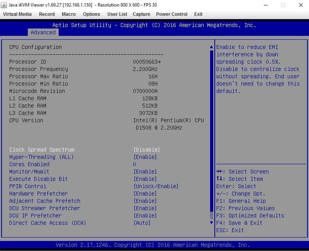The image size is (309, 251).
Task: Click the scrollbar up arrow
Action: (211, 47)
